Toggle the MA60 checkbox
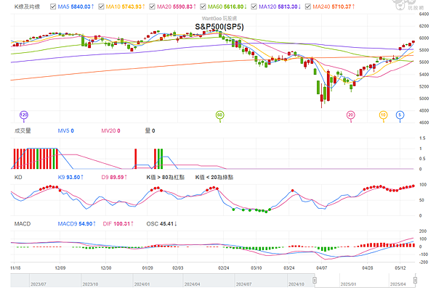This screenshot has height=290, width=436. (203, 7)
